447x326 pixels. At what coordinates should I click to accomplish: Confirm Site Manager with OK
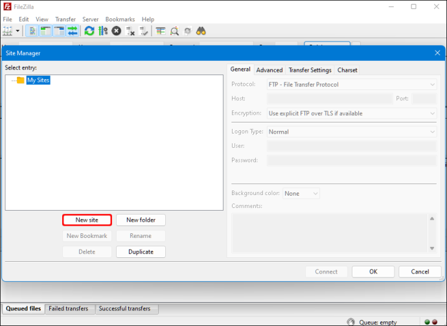point(373,272)
